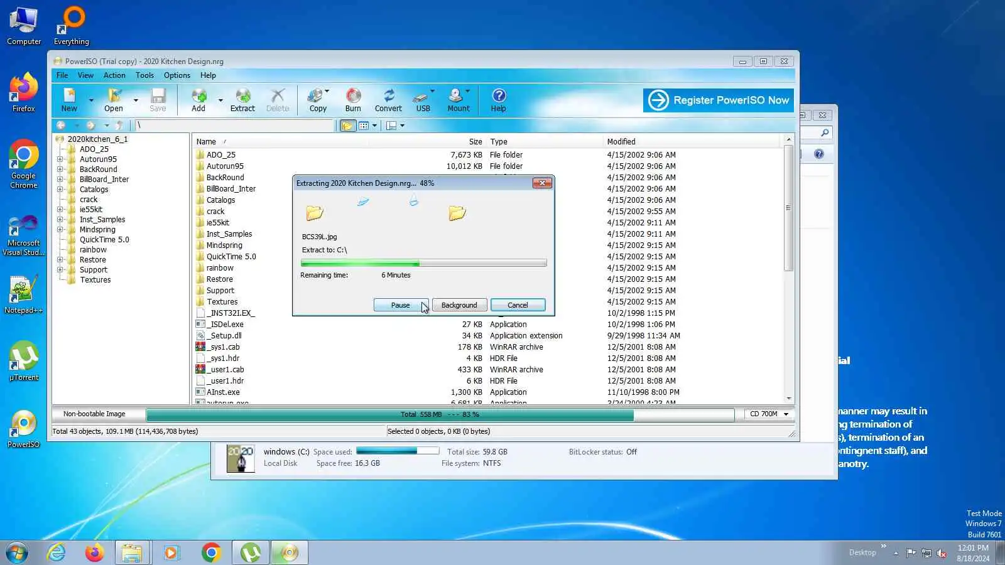Screen dimensions: 1005x565
Task: Open Google Chrome desktop shortcut
Action: (24, 164)
